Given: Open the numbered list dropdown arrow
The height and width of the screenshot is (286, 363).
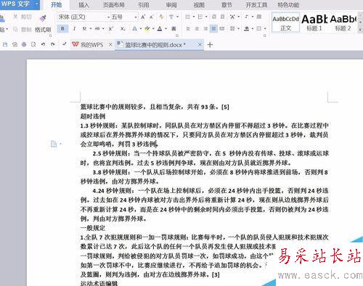Looking at the screenshot, I should [206, 17].
